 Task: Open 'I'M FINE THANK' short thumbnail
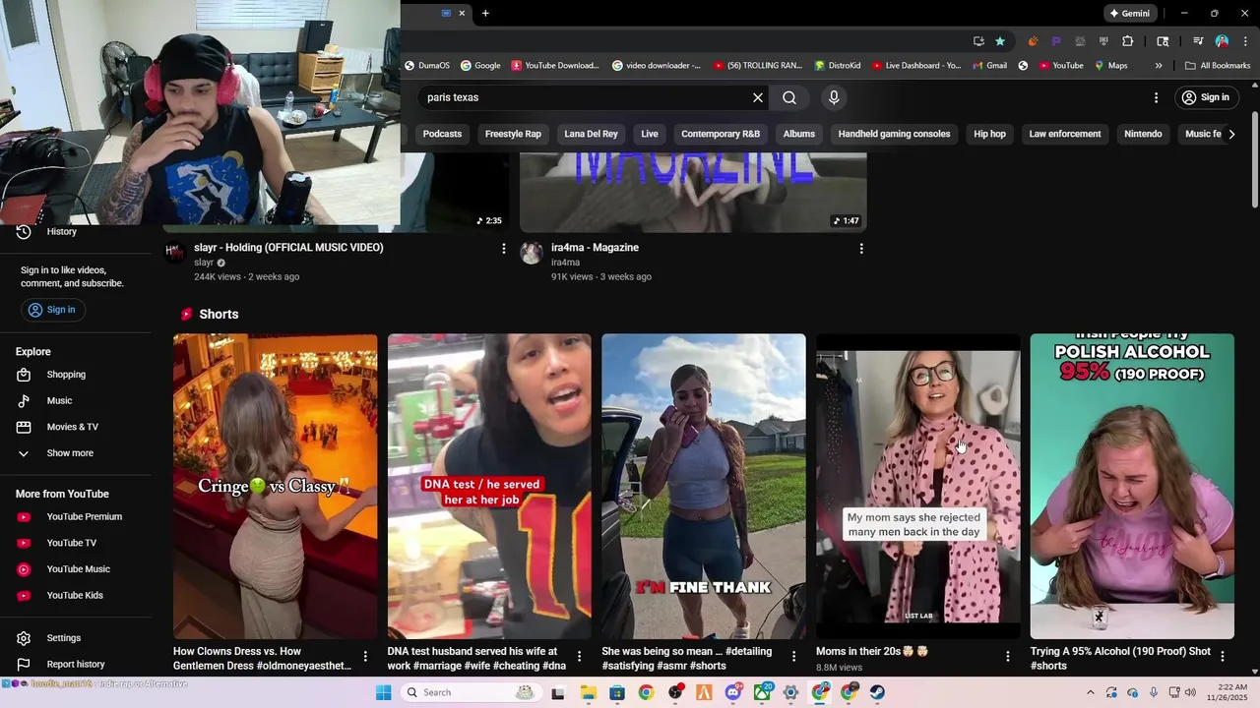(704, 486)
